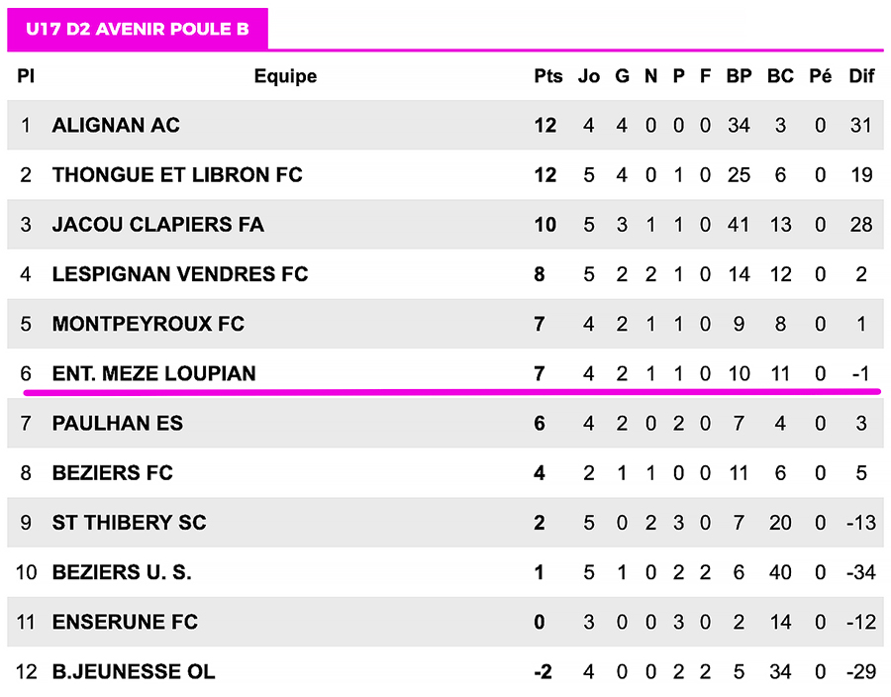The image size is (891, 697).
Task: Click the Dif column header
Action: (861, 76)
